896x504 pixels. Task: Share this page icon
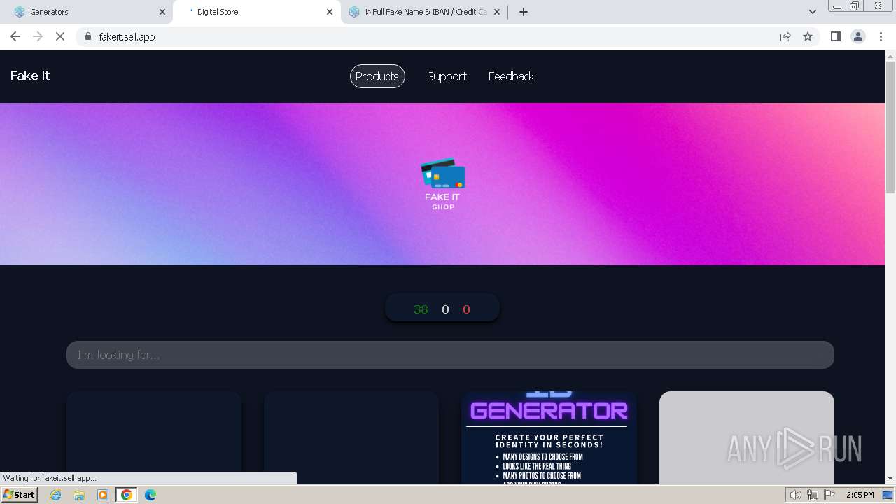785,36
